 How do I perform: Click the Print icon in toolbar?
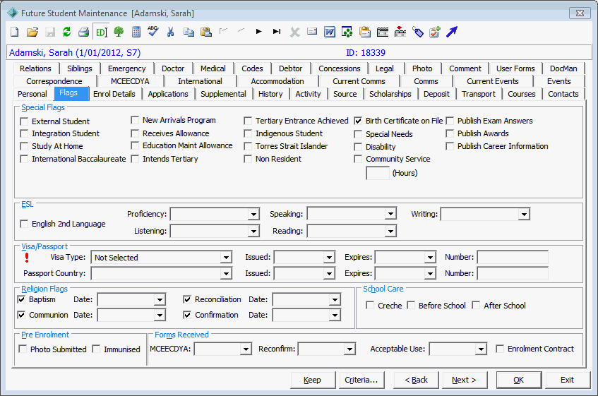(83, 32)
